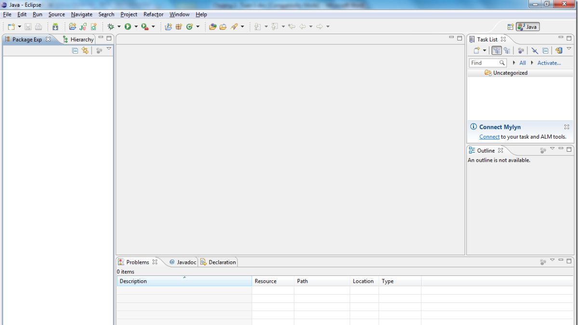The image size is (578, 325).
Task: Toggle Hide Completed Tasks in Task List
Action: [535, 50]
